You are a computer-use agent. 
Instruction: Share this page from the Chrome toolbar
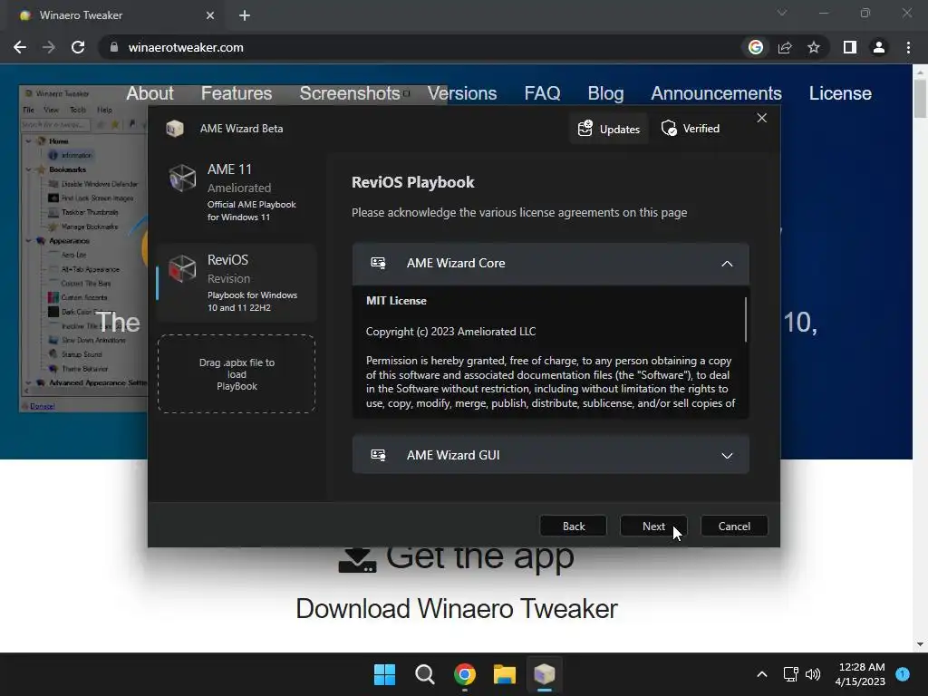(785, 47)
